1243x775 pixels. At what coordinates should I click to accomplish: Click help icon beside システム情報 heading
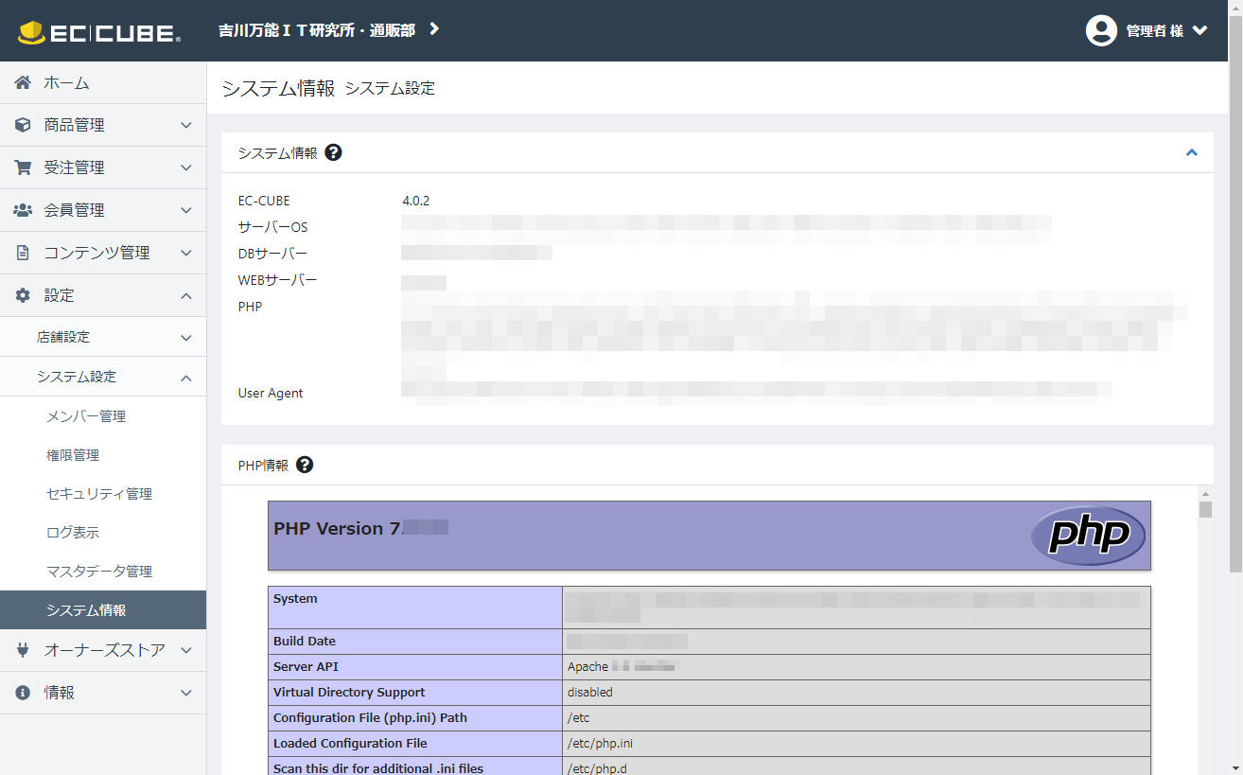333,152
